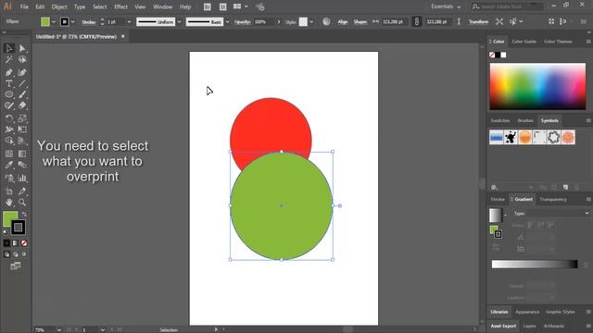Open the Window menu
Viewport: 593px width, 333px height.
pos(163,6)
